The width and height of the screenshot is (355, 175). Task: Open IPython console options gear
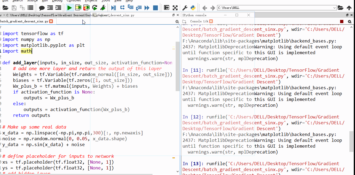pos(350,22)
